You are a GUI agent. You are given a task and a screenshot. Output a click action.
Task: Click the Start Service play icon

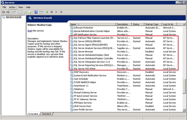pos(47,12)
